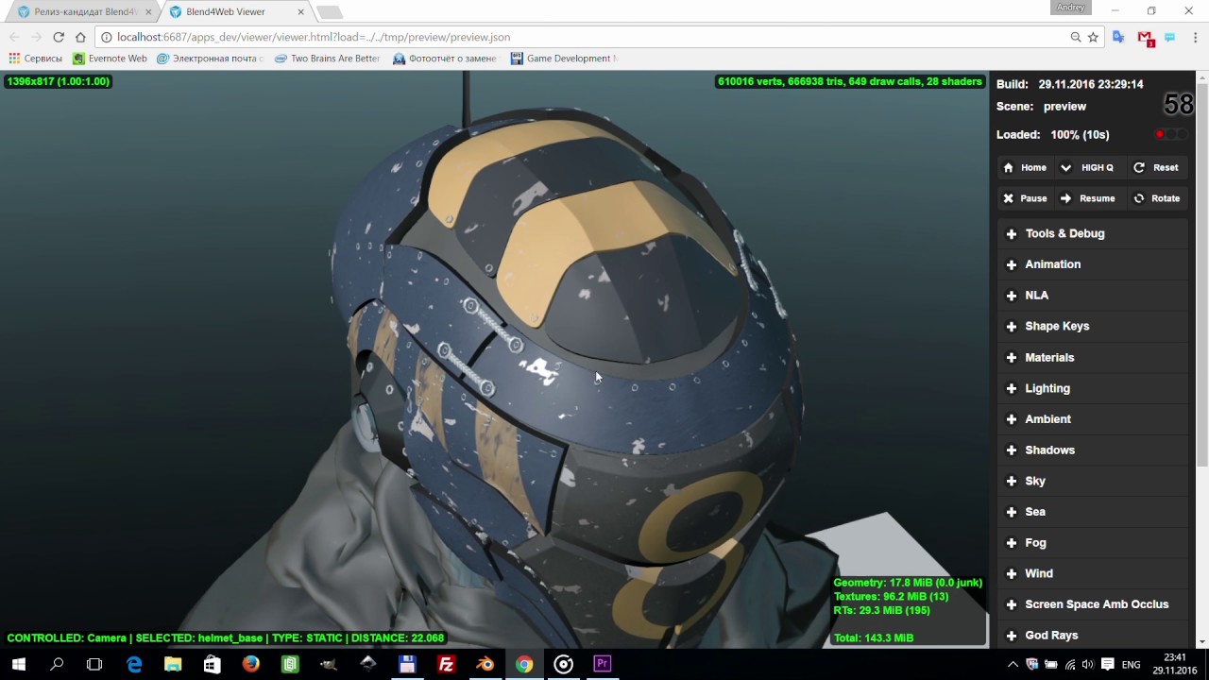The height and width of the screenshot is (680, 1209).
Task: Open the Фотоотчёт о замене bookmark
Action: [444, 59]
